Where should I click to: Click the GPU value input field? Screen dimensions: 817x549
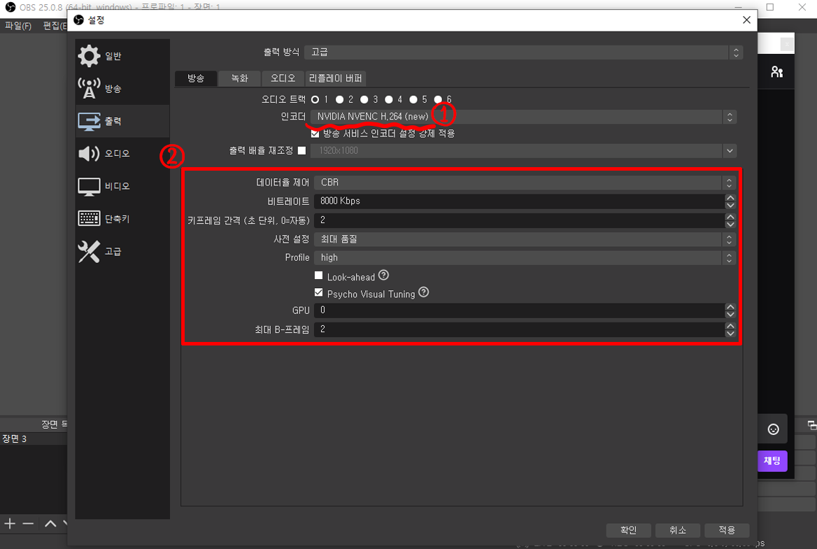pos(519,311)
